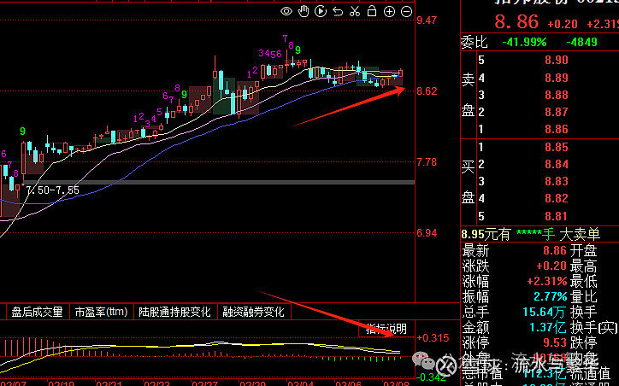This screenshot has width=619, height=386.
Task: Switch to 盘后成交量 tab
Action: coord(37,312)
